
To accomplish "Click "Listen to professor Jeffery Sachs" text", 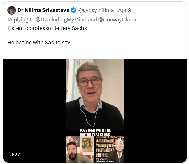I will 47,28.
